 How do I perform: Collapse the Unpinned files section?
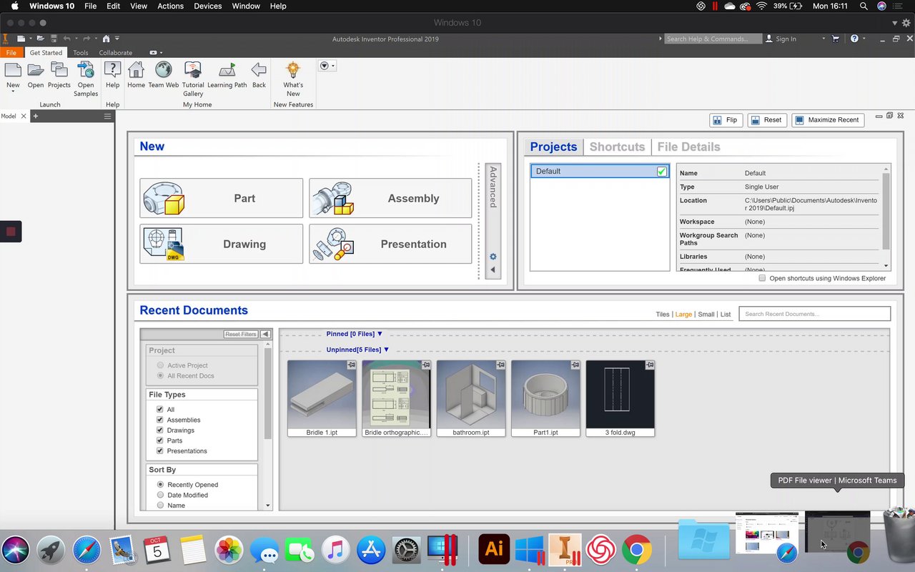tap(387, 350)
